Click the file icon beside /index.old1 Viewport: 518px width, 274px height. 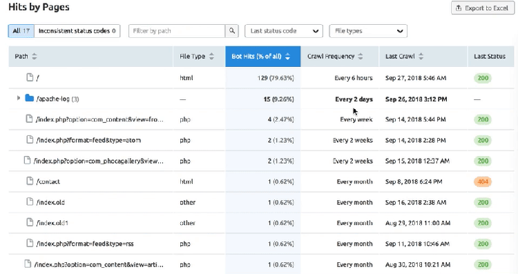pyautogui.click(x=30, y=222)
